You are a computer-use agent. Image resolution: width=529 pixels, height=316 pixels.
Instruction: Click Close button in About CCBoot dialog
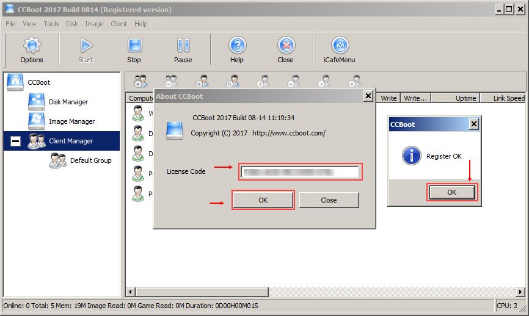pos(329,200)
